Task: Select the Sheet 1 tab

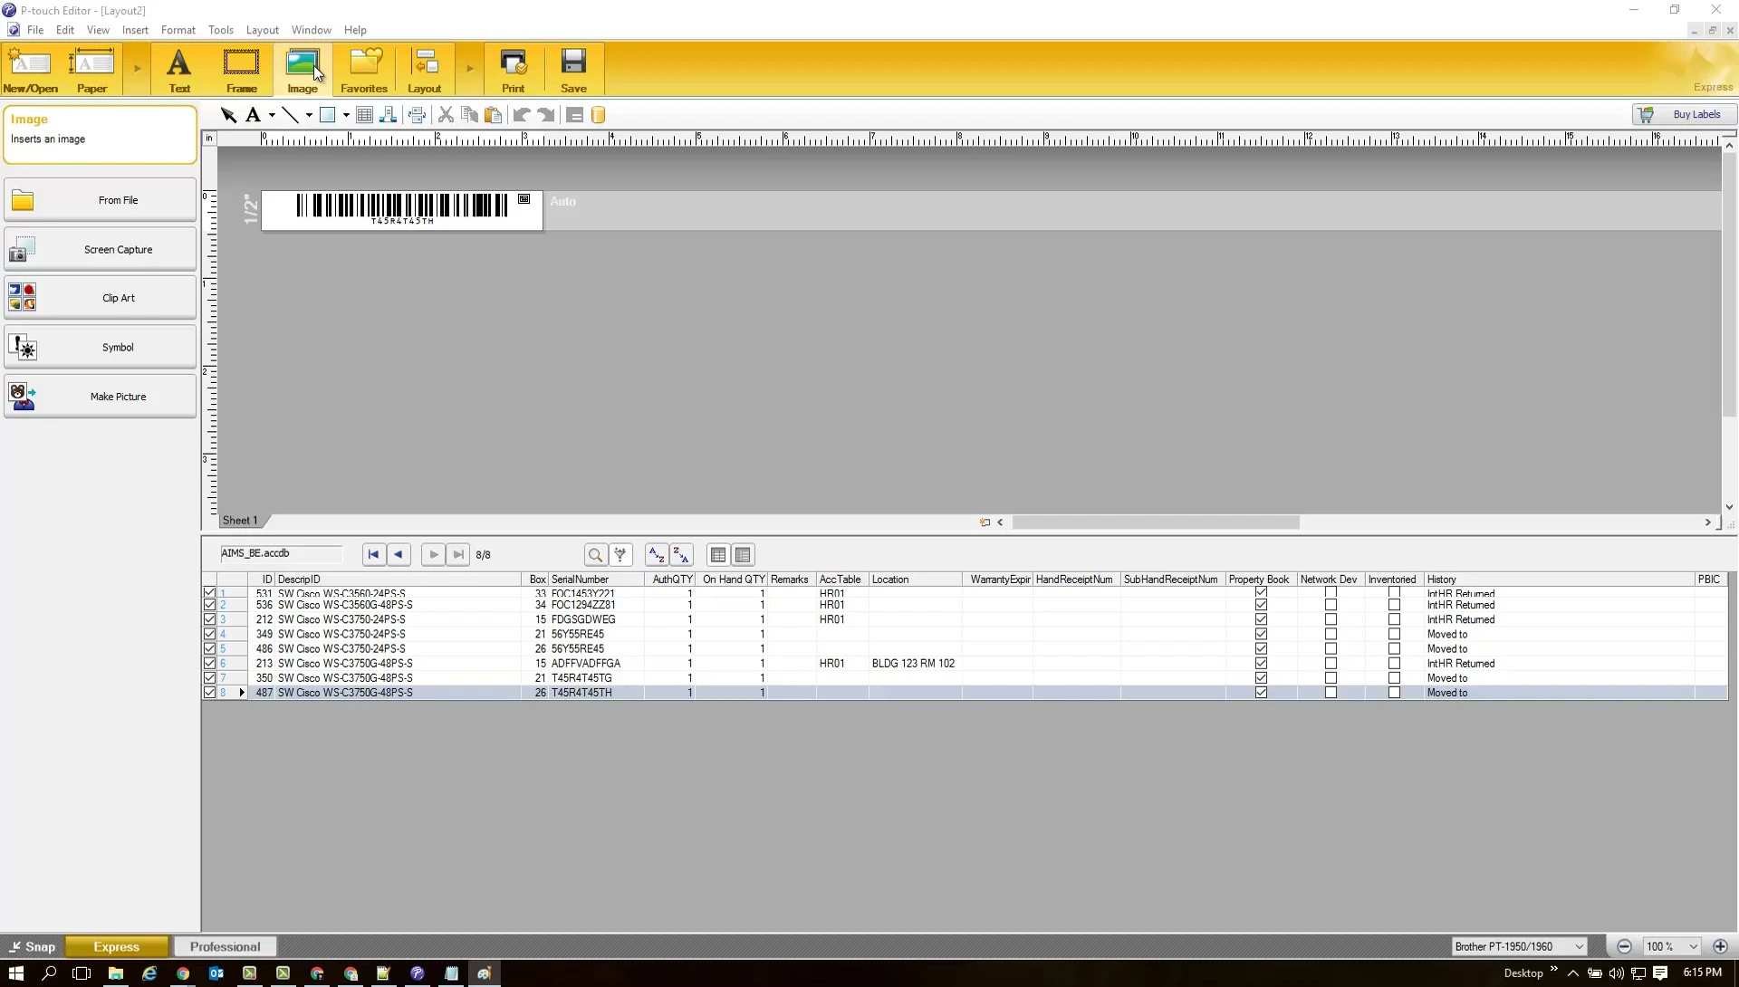Action: [x=241, y=521]
